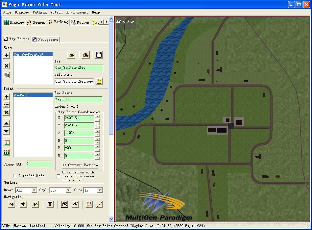Go to previous way point navigation icon

click(x=12, y=204)
